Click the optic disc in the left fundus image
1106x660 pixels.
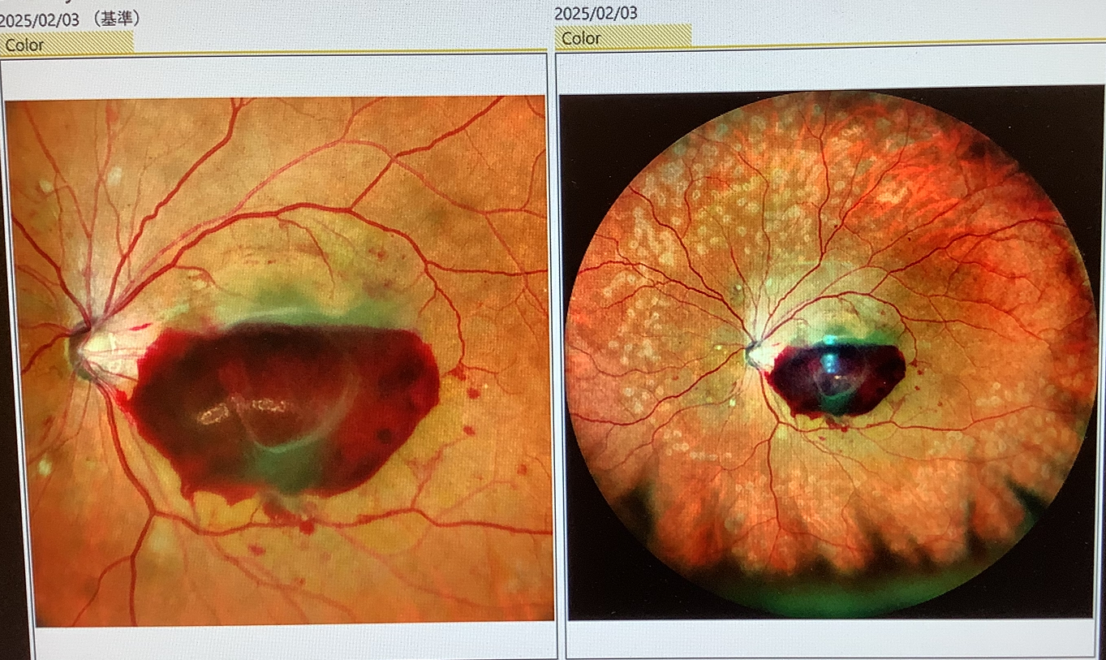click(89, 349)
